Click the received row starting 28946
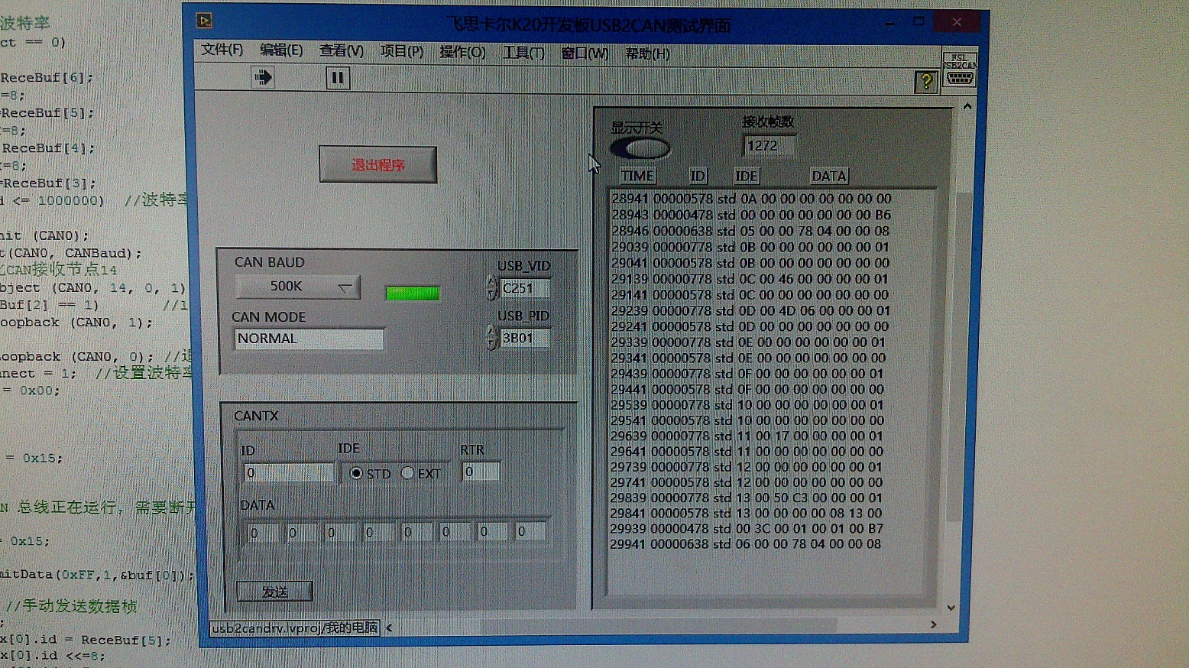 tap(750, 231)
